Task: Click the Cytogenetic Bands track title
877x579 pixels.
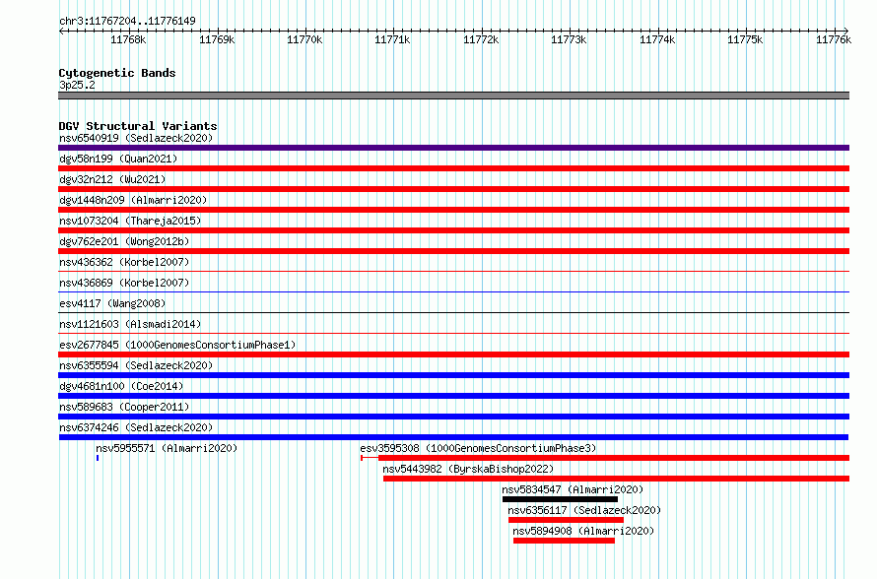Action: coord(117,73)
